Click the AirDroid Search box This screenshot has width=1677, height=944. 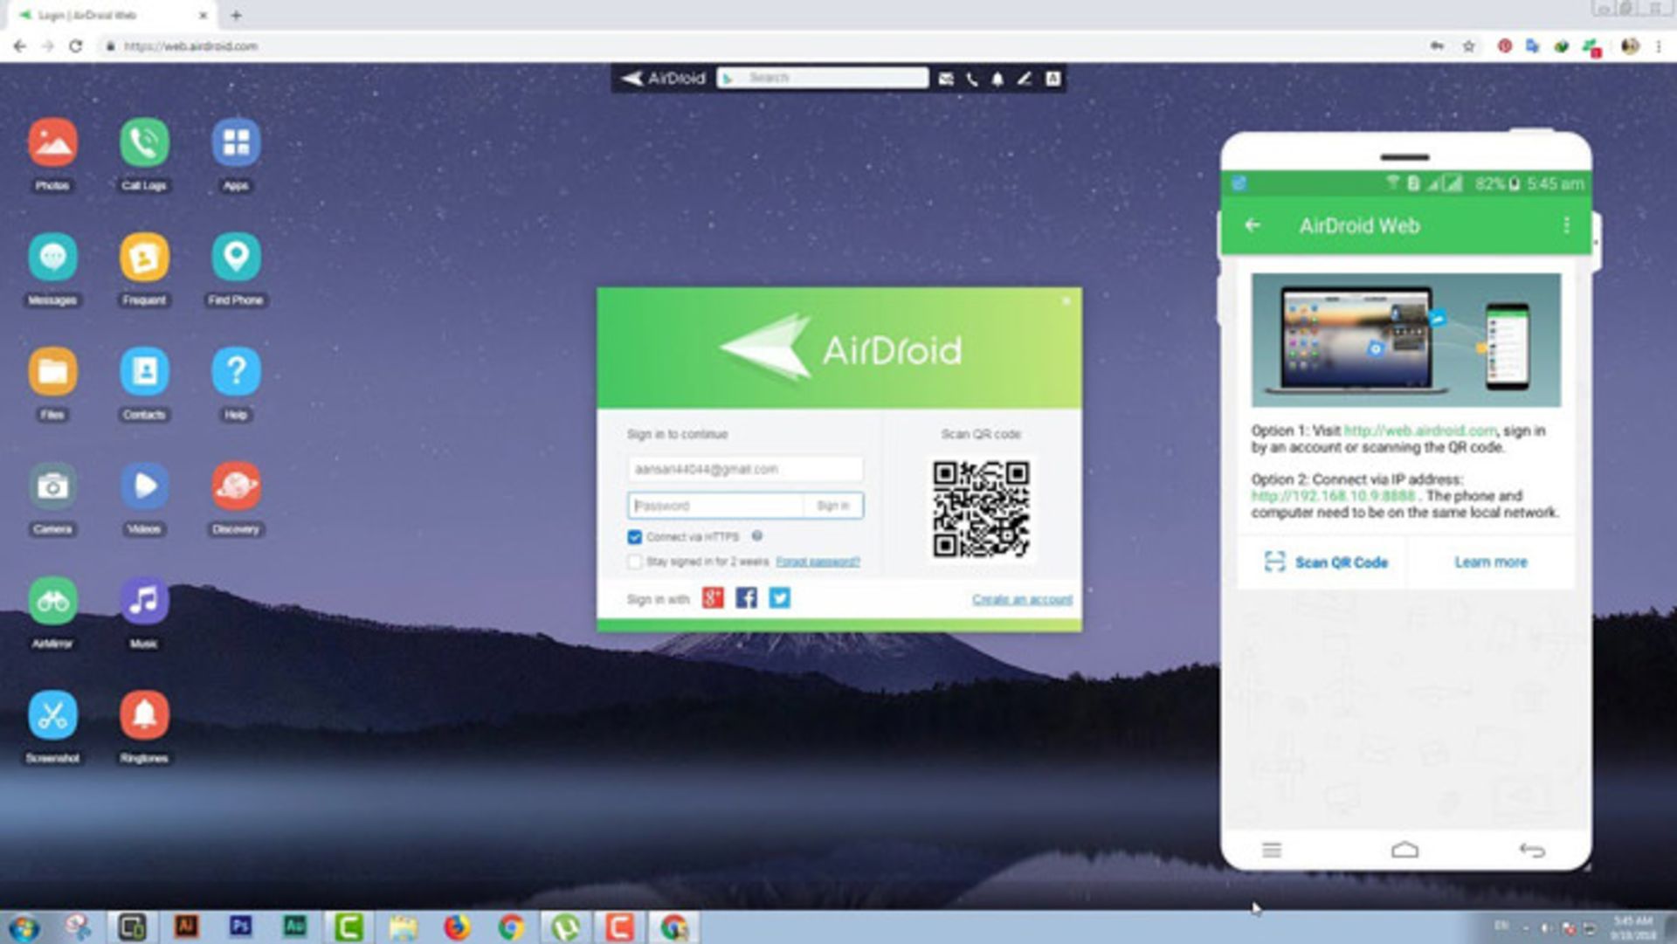click(823, 79)
